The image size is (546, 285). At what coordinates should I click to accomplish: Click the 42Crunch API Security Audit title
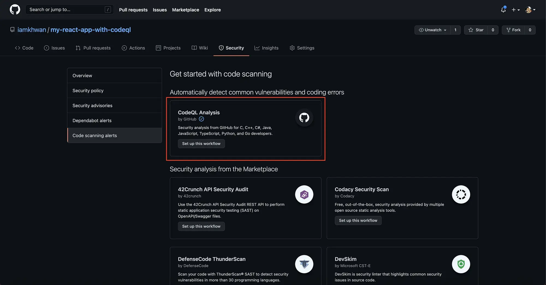(x=213, y=189)
